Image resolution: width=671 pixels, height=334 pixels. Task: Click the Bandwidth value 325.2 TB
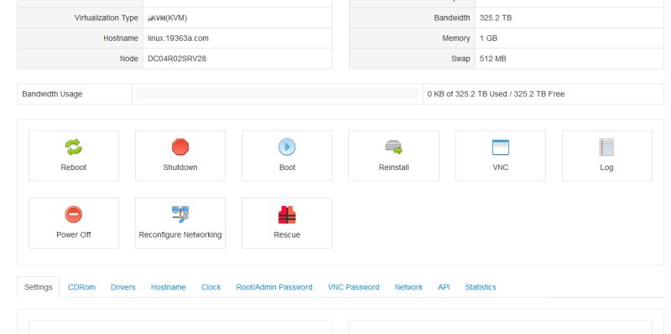(496, 18)
